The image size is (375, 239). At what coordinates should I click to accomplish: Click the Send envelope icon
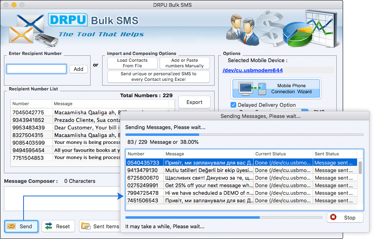(x=11, y=226)
